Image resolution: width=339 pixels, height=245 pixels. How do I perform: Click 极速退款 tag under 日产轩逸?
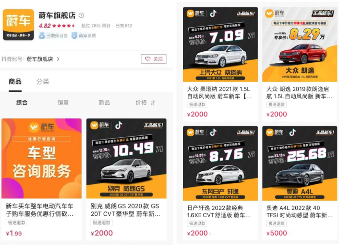pos(197,224)
